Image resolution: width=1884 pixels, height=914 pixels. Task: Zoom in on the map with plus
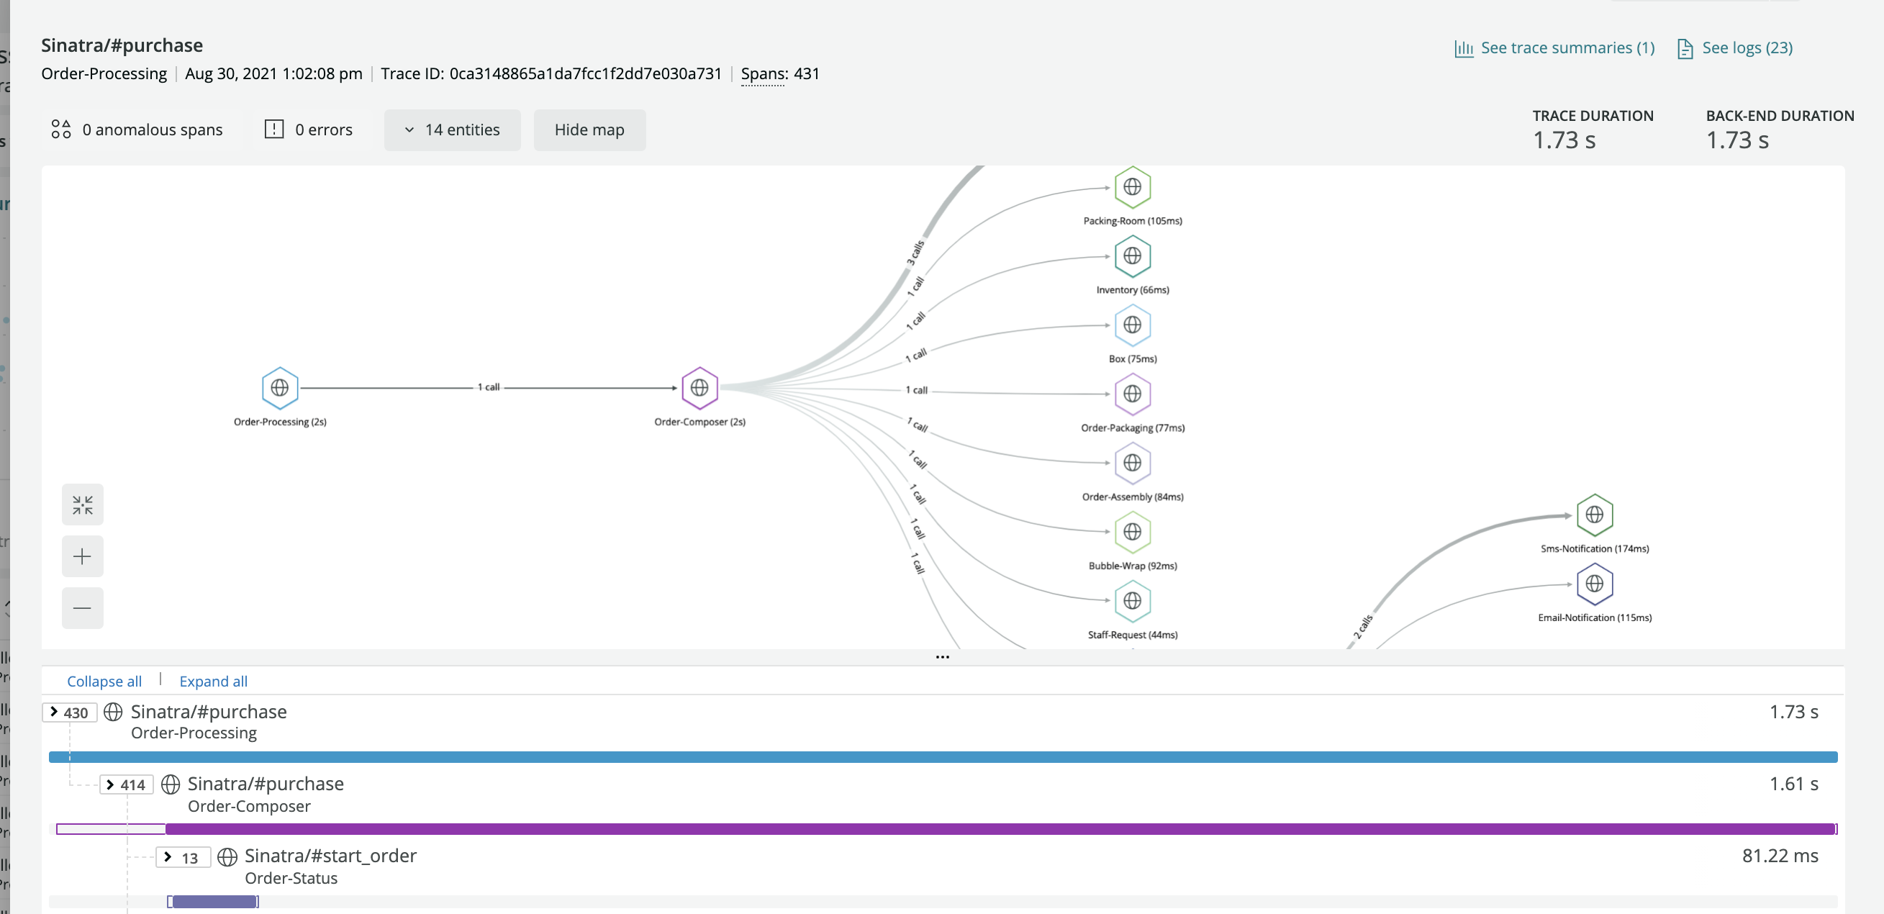coord(83,556)
